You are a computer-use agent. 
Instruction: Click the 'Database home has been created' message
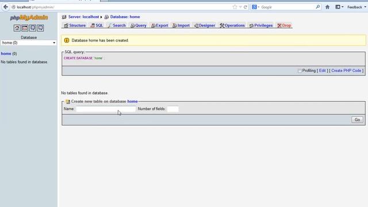[100, 40]
